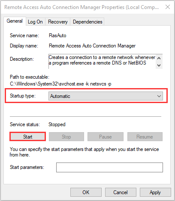Switch to the General tab
Viewport: 175px width, 201px height.
pos(15,21)
